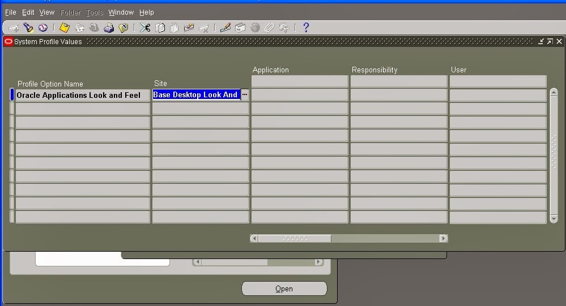Open the File menu

[x=10, y=12]
